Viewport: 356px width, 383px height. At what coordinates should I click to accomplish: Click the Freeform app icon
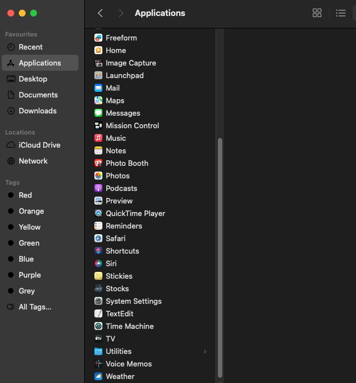(x=98, y=38)
